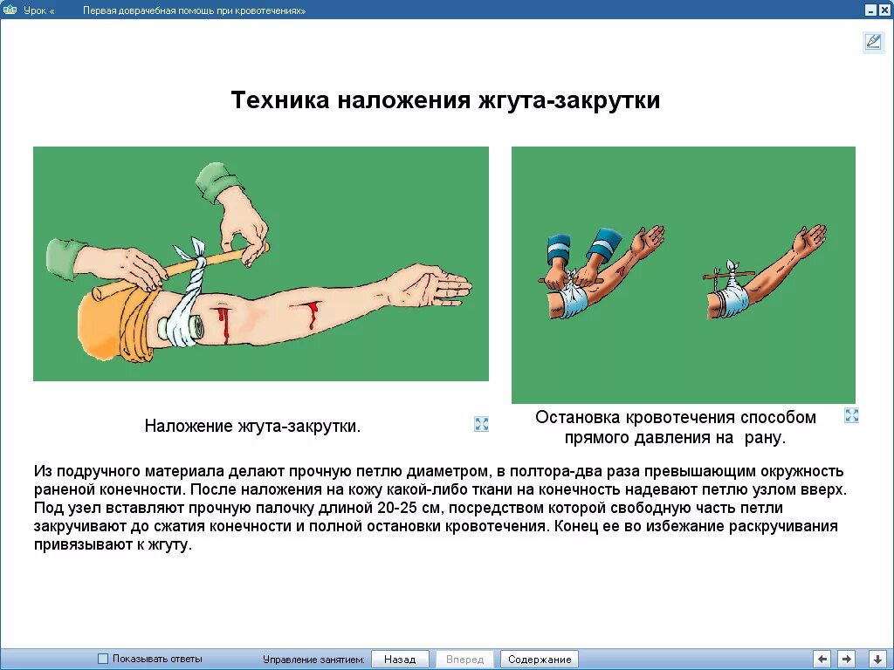
Task: Click caption 'Наложение жгута-закрутки.'
Action: (252, 426)
